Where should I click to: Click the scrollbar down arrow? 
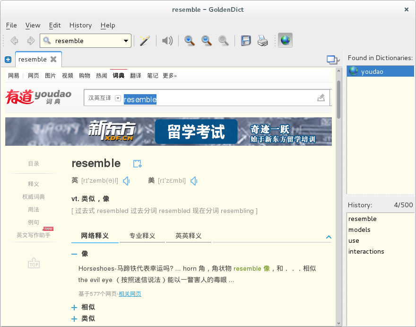(338, 323)
